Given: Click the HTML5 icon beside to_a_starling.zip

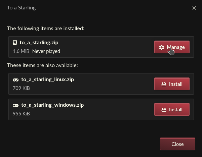Looking at the screenshot, I should pos(15,43).
